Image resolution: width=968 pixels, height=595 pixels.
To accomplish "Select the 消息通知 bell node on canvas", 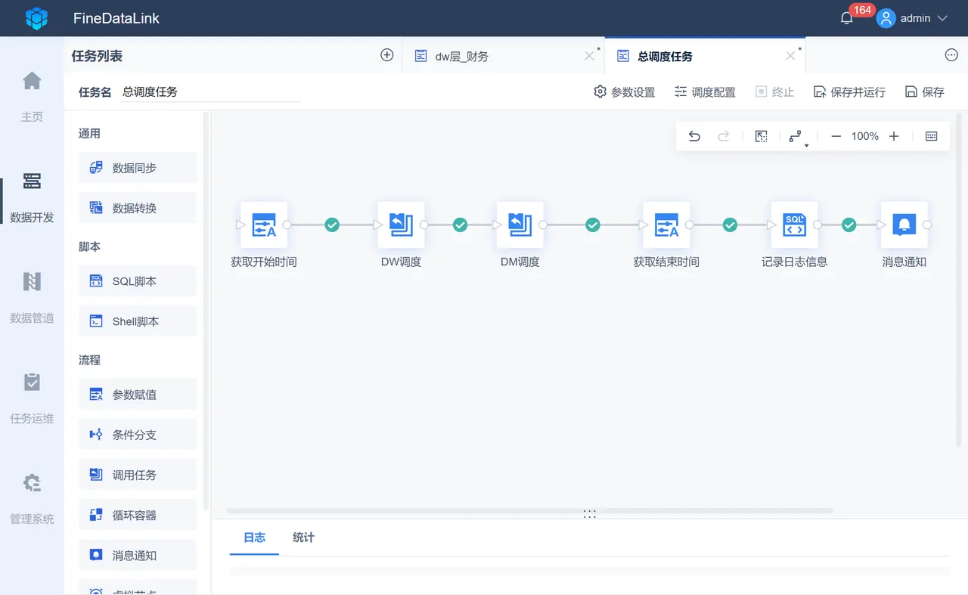I will (x=904, y=225).
